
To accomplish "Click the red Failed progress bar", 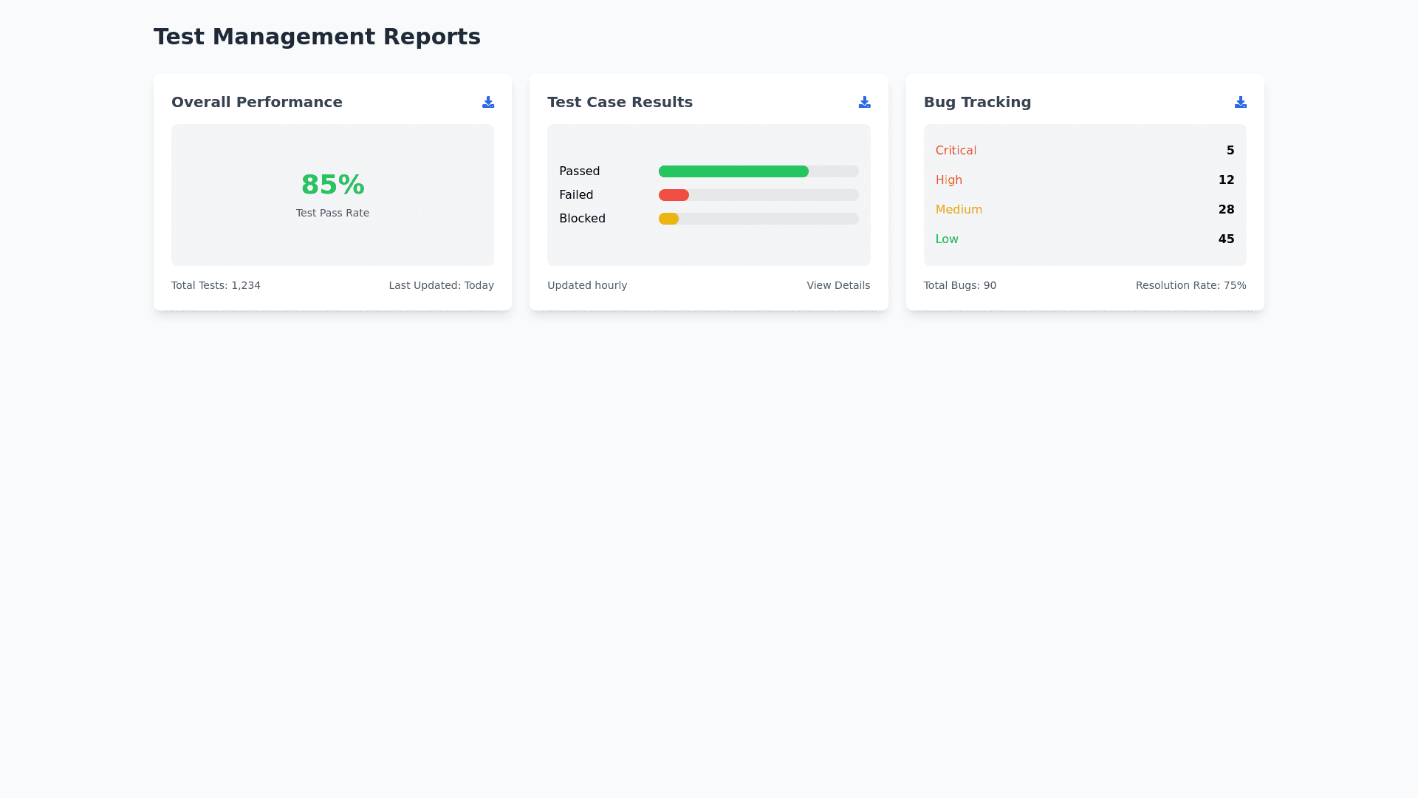I will coord(674,195).
